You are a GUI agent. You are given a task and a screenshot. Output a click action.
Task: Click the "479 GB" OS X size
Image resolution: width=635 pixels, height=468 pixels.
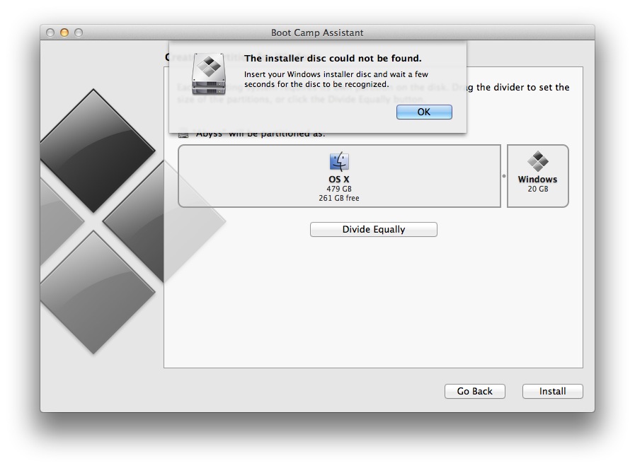coord(339,189)
